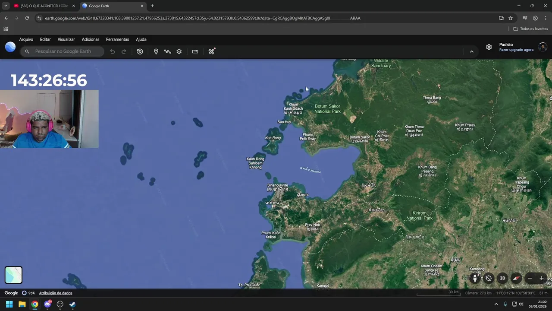Zoom out with the minus button
This screenshot has width=552, height=311.
(530, 278)
